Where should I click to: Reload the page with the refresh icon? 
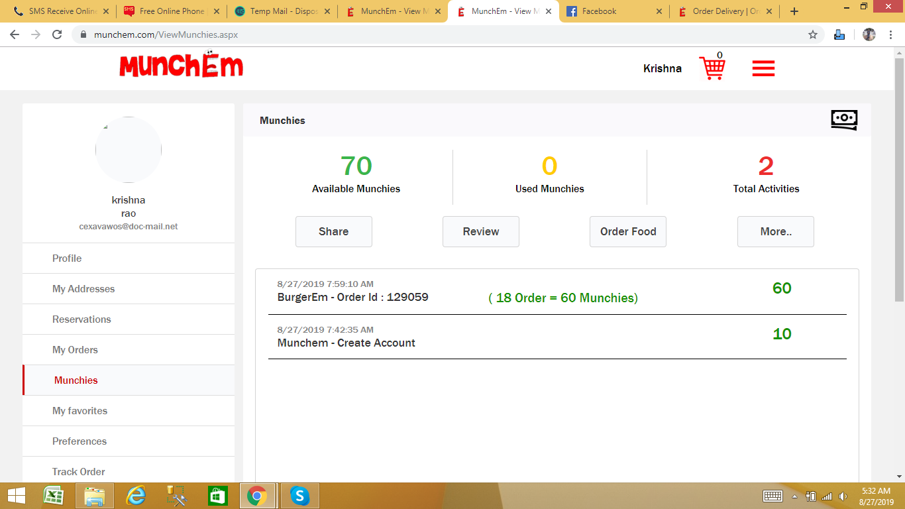[57, 34]
